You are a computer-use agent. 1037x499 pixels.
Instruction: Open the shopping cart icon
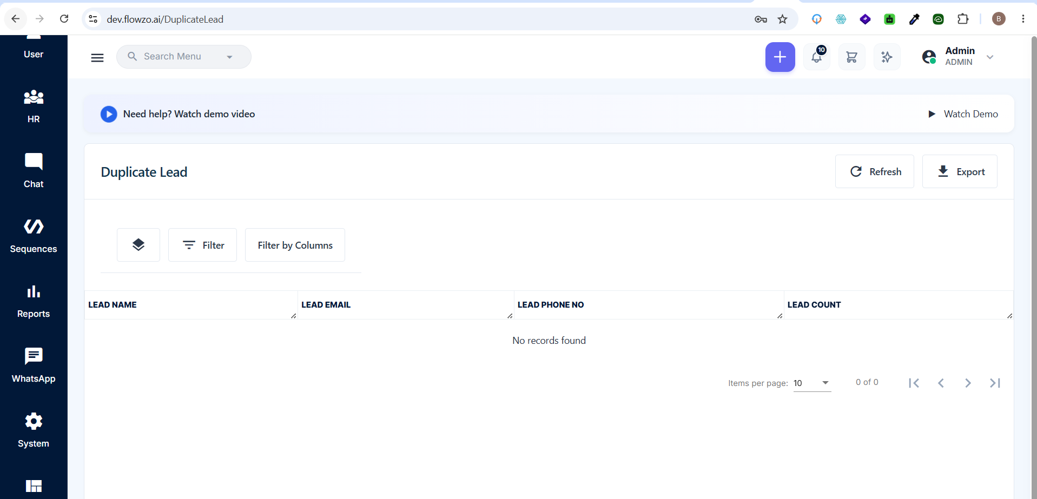click(851, 57)
